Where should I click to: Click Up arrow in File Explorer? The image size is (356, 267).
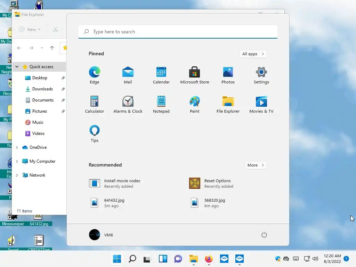click(x=52, y=48)
